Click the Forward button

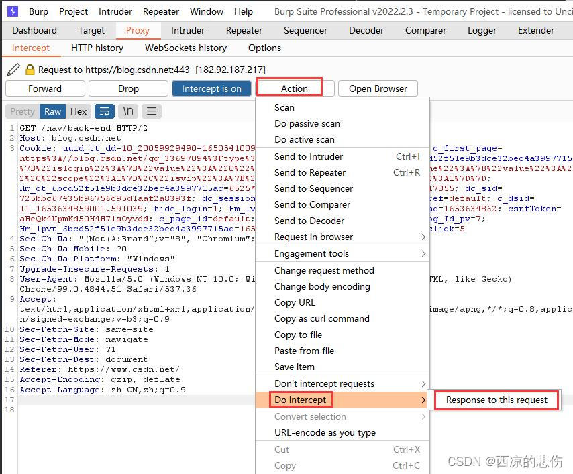45,88
